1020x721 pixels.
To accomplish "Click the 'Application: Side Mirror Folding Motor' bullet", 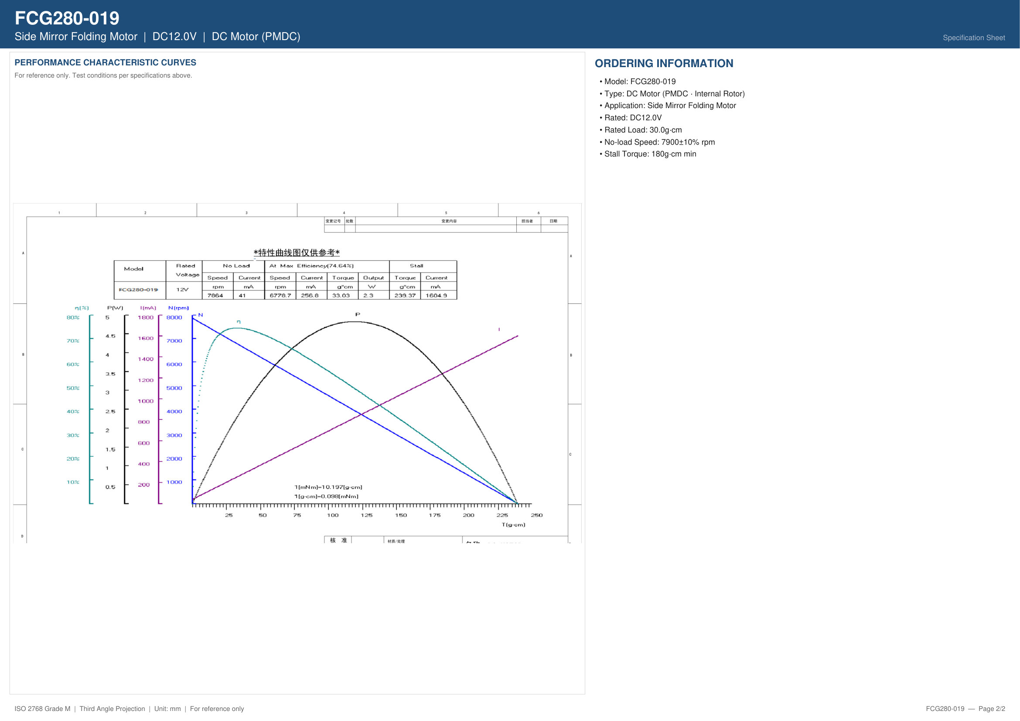I will [668, 105].
